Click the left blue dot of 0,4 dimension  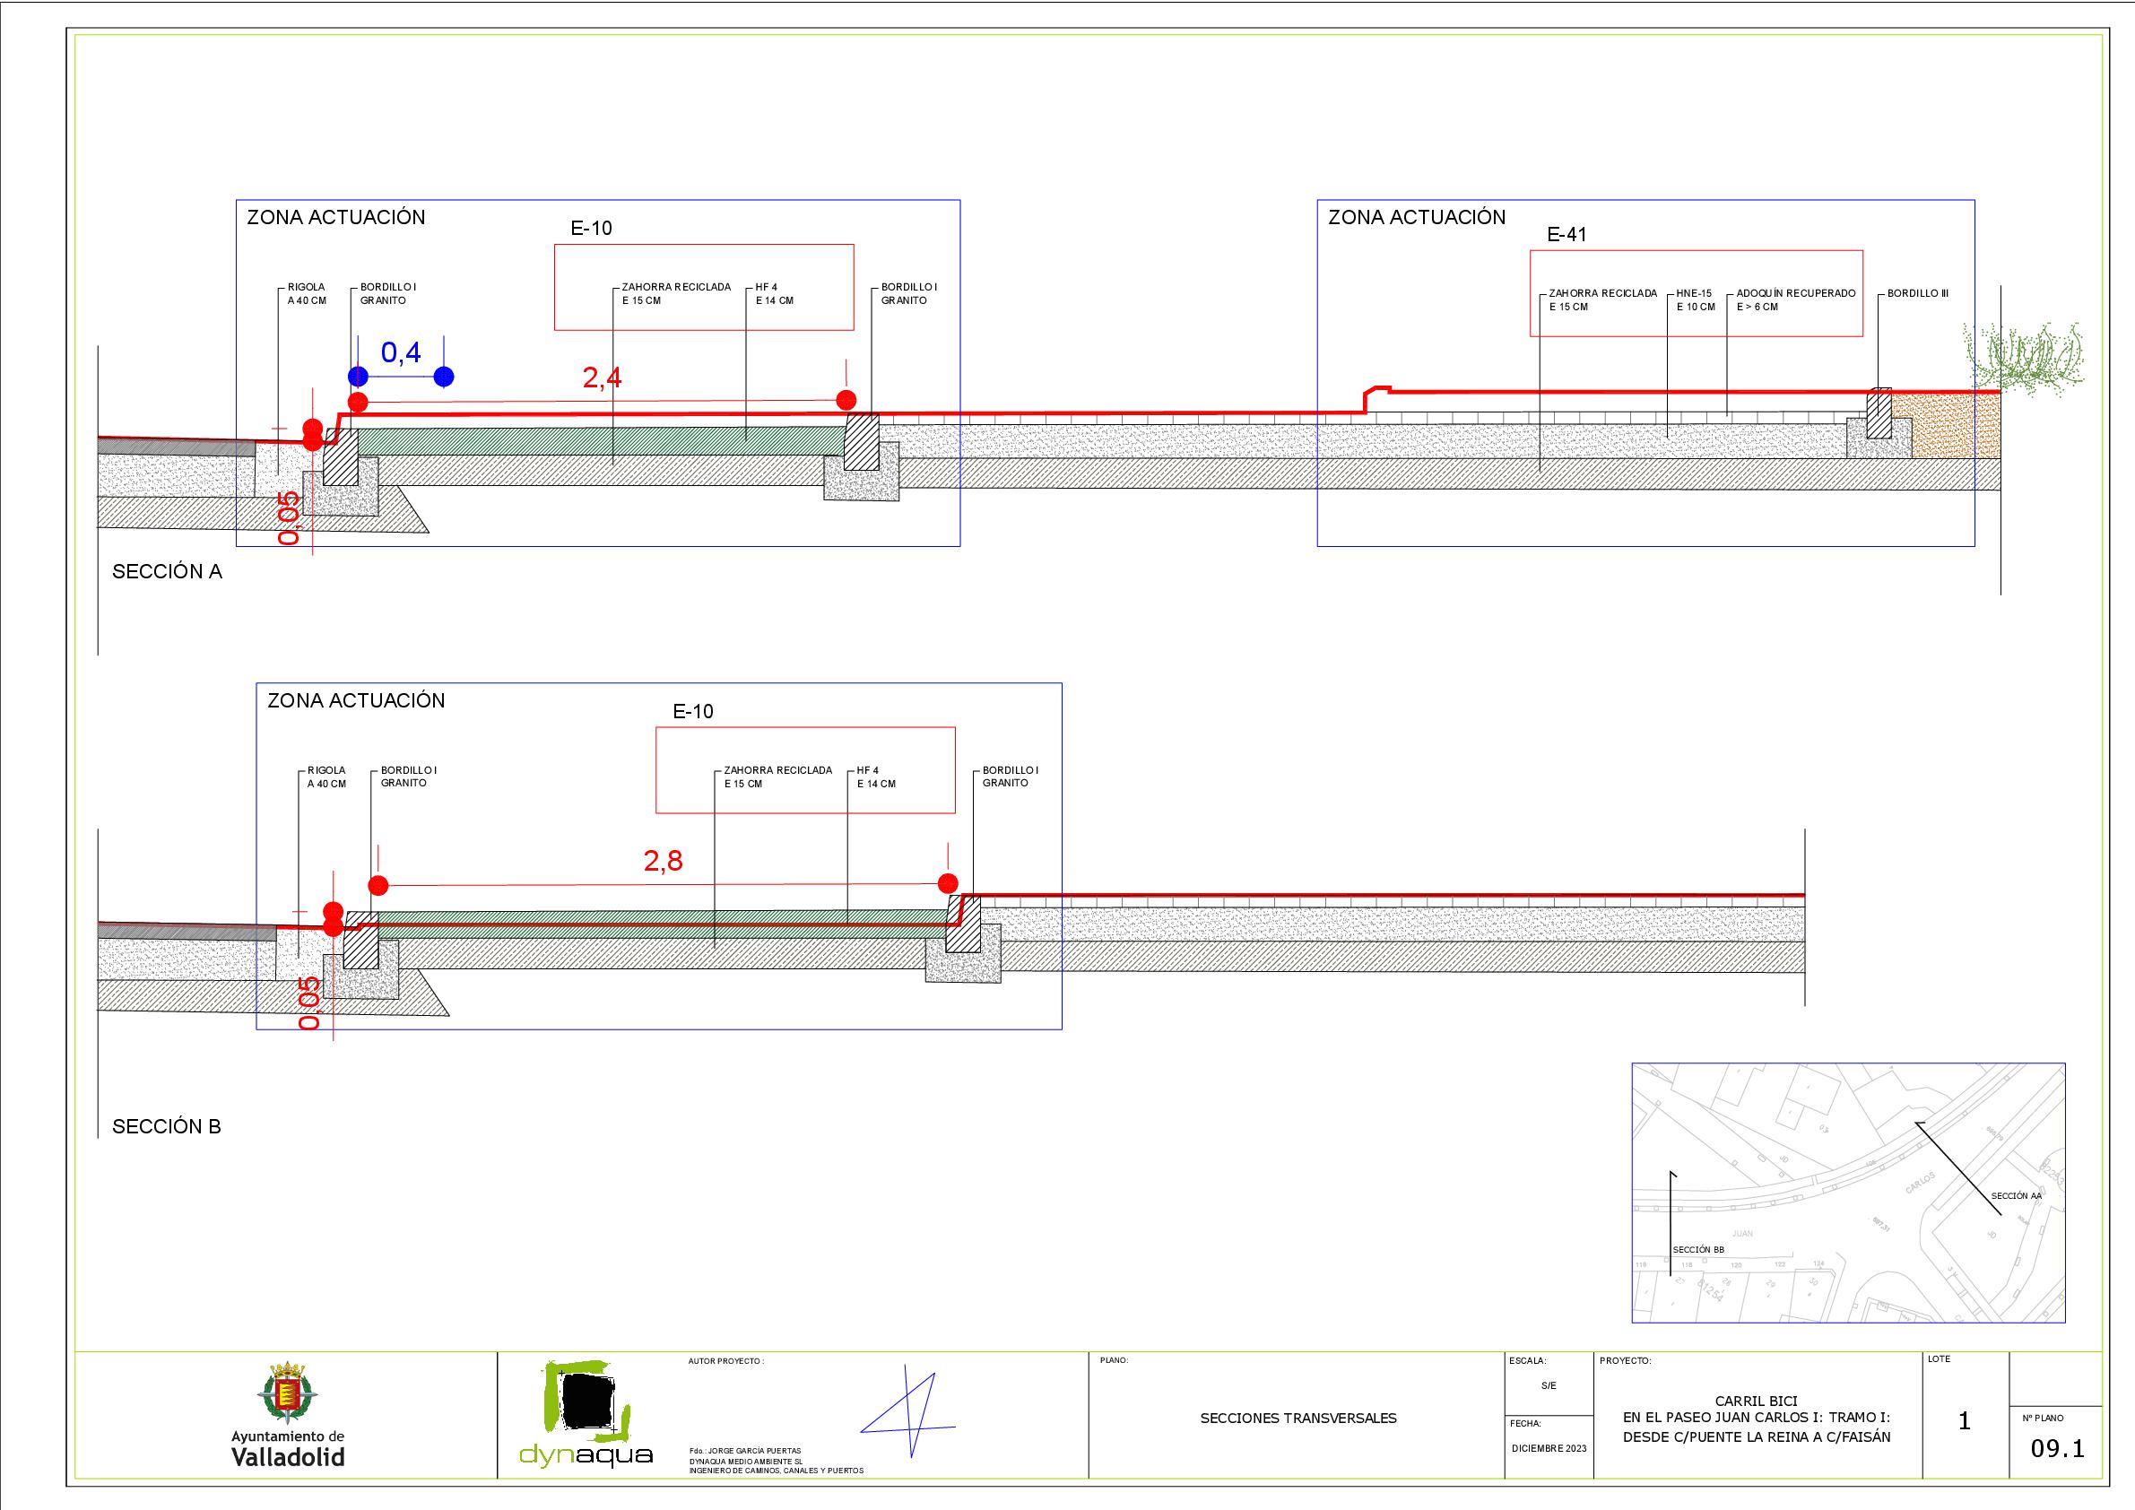click(358, 377)
